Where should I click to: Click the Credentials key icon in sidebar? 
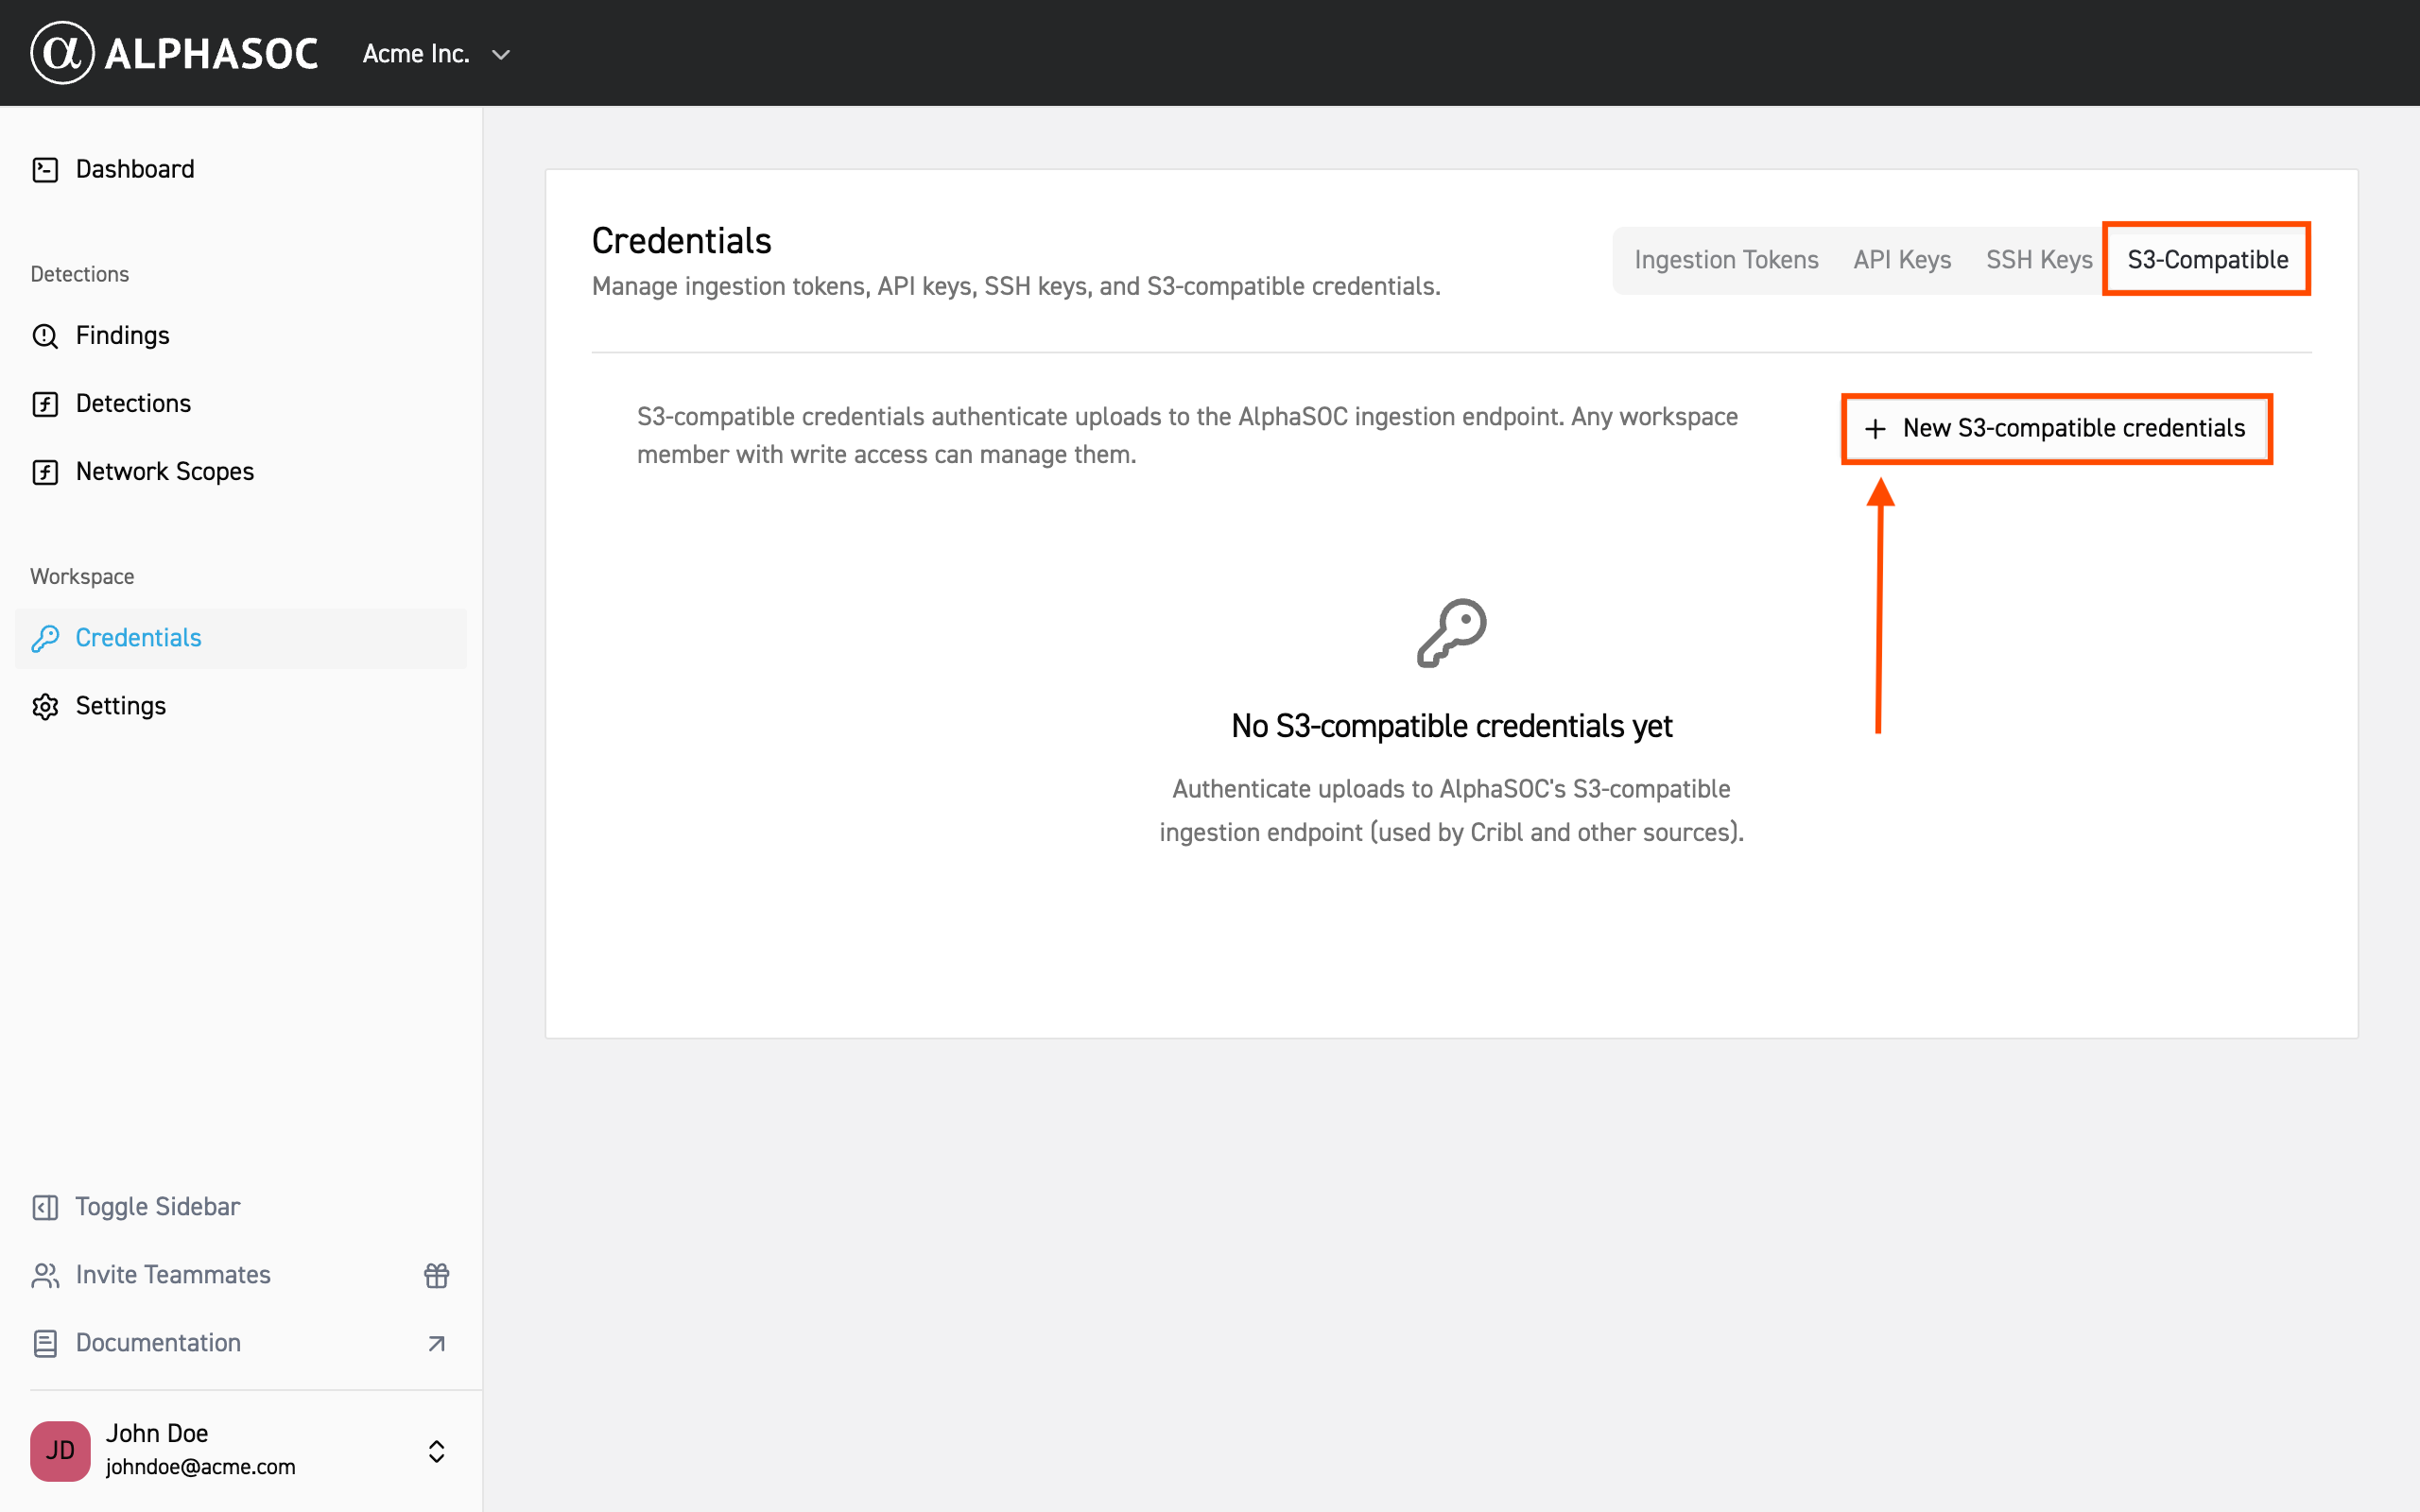point(45,639)
